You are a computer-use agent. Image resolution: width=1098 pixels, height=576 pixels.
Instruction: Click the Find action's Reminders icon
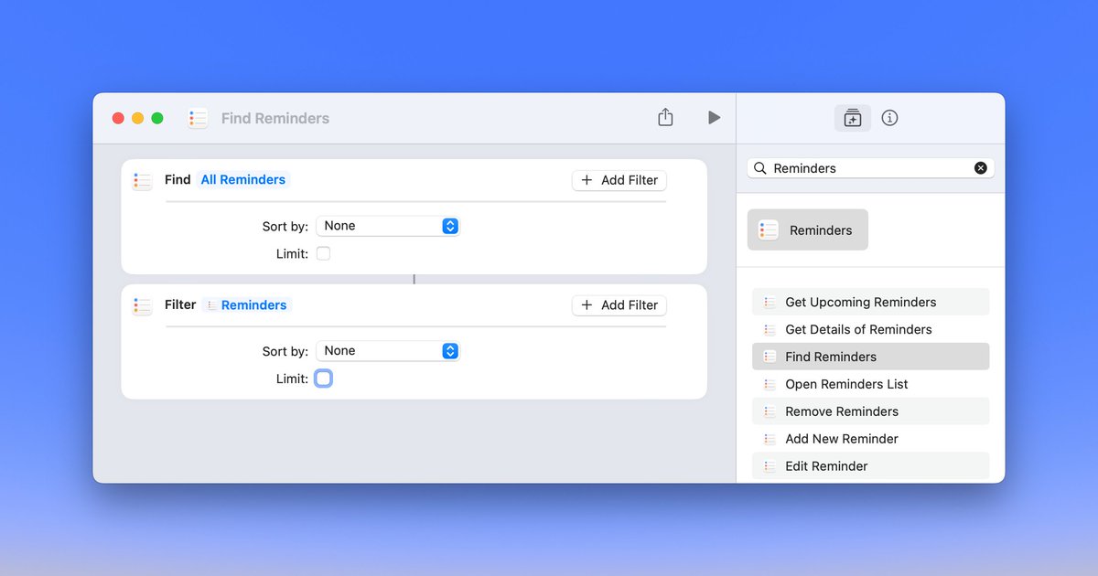[142, 180]
